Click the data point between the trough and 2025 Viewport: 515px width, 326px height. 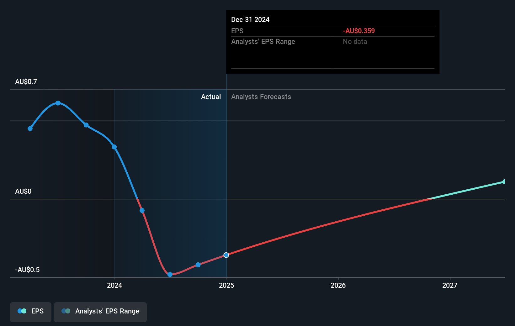[x=198, y=265]
